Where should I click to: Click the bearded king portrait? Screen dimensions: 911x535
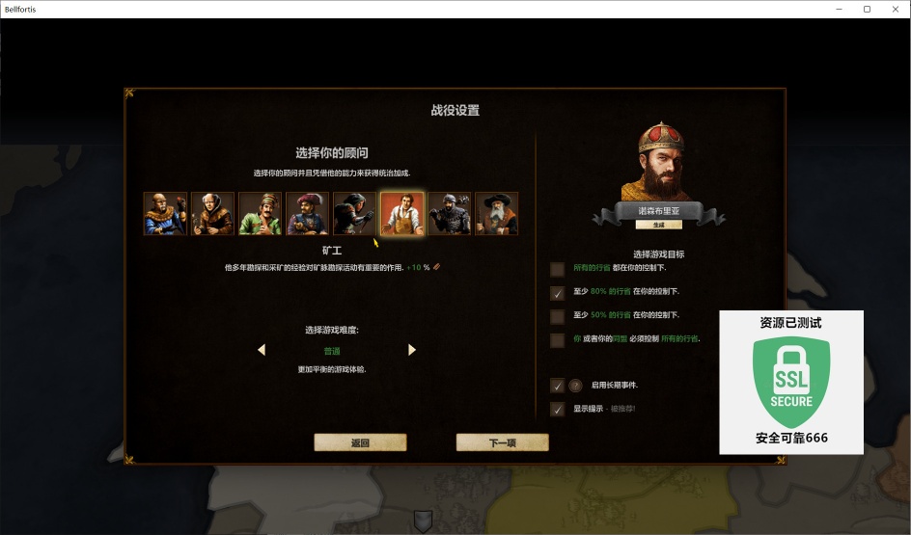(x=659, y=161)
